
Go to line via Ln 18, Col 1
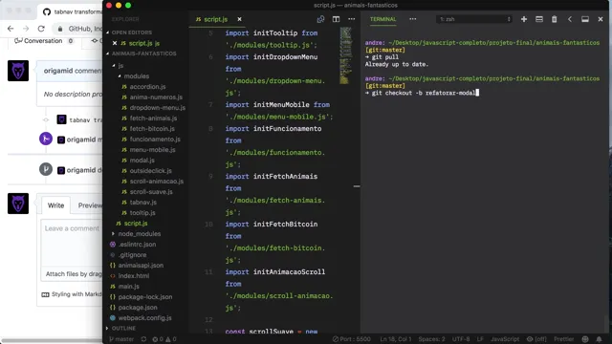click(x=395, y=339)
